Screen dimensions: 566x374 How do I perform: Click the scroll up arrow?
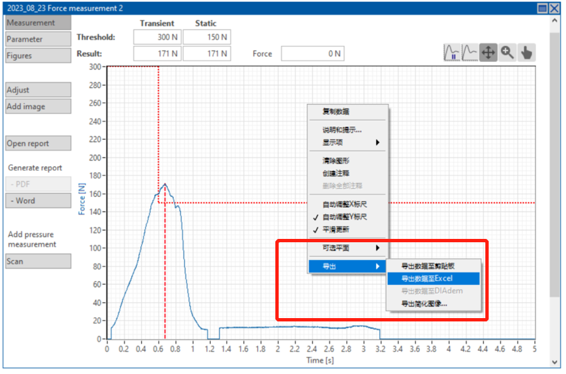[555, 20]
